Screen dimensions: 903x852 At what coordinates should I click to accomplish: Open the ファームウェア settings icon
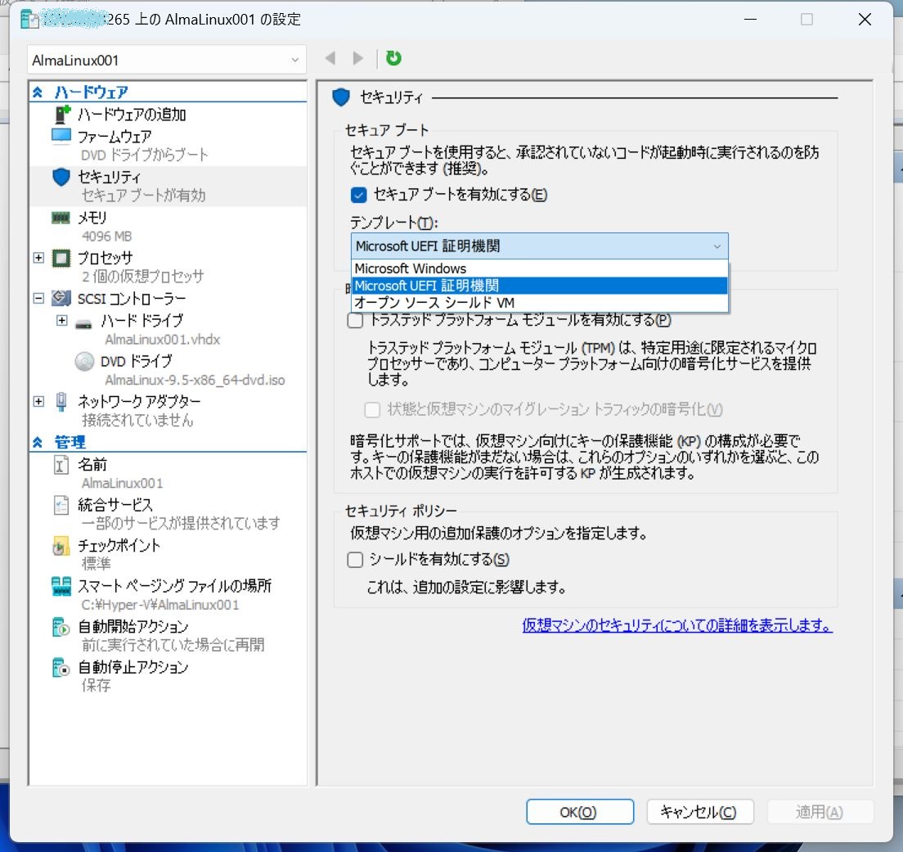(x=60, y=135)
